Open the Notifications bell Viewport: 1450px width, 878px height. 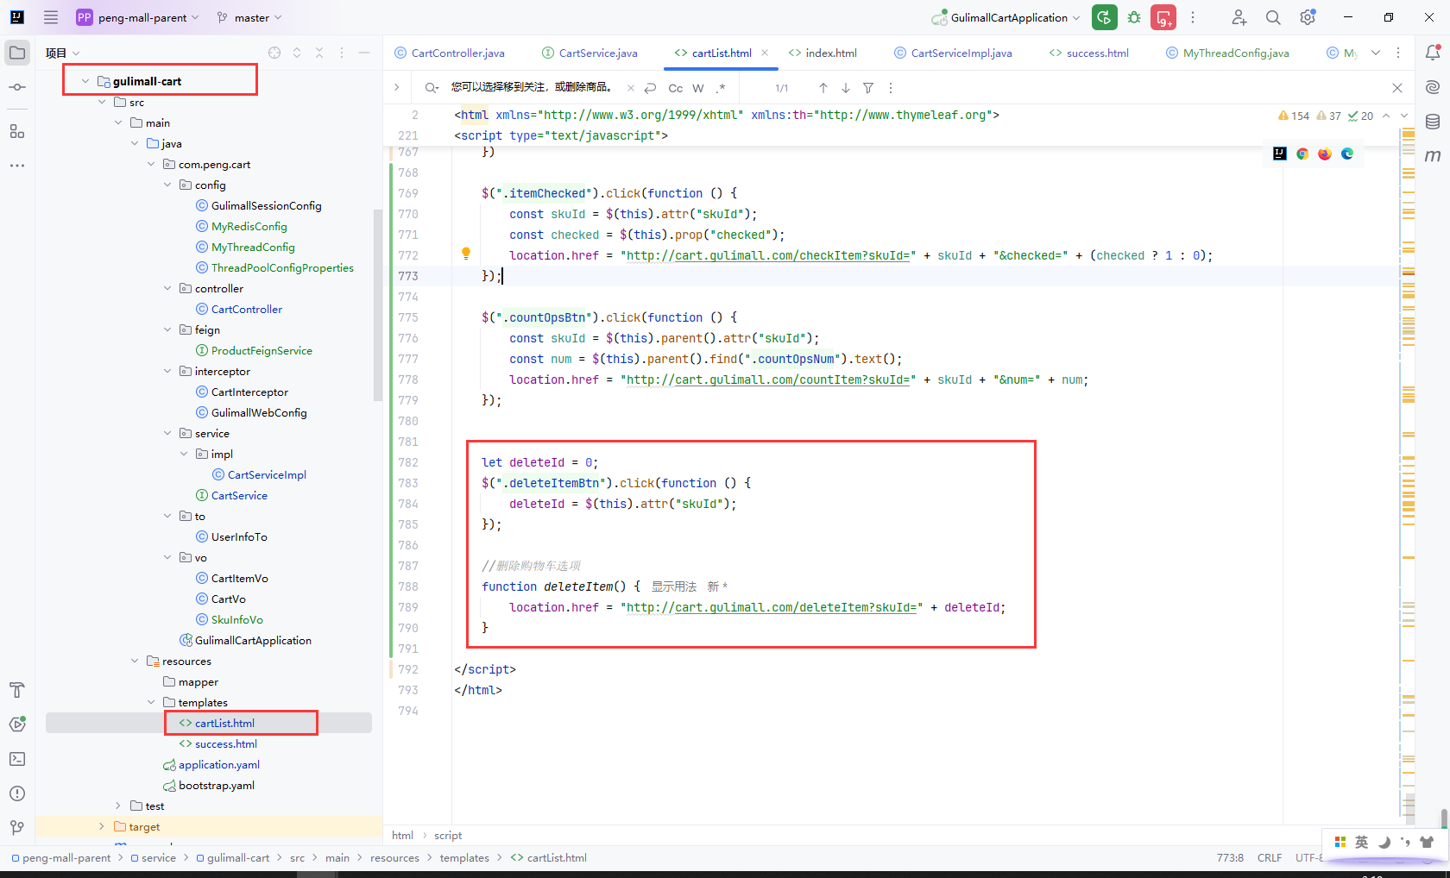(1433, 53)
